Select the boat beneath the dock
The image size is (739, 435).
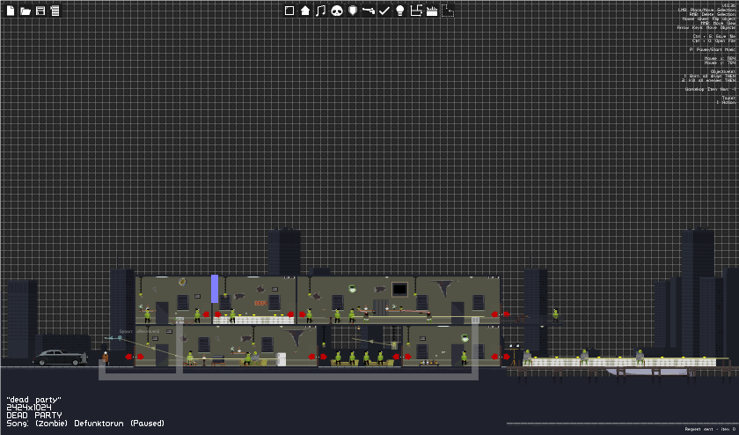tap(650, 372)
